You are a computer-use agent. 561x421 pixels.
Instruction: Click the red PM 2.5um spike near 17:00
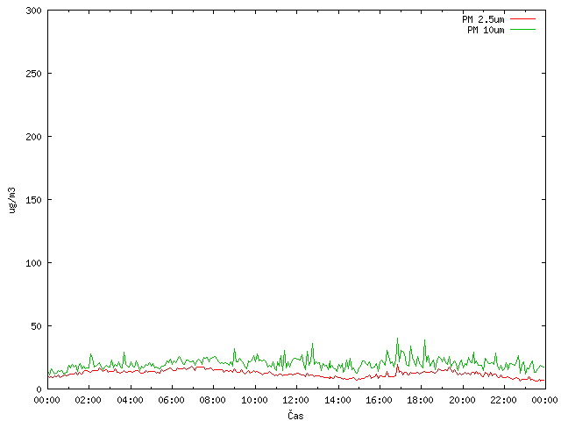coord(397,366)
